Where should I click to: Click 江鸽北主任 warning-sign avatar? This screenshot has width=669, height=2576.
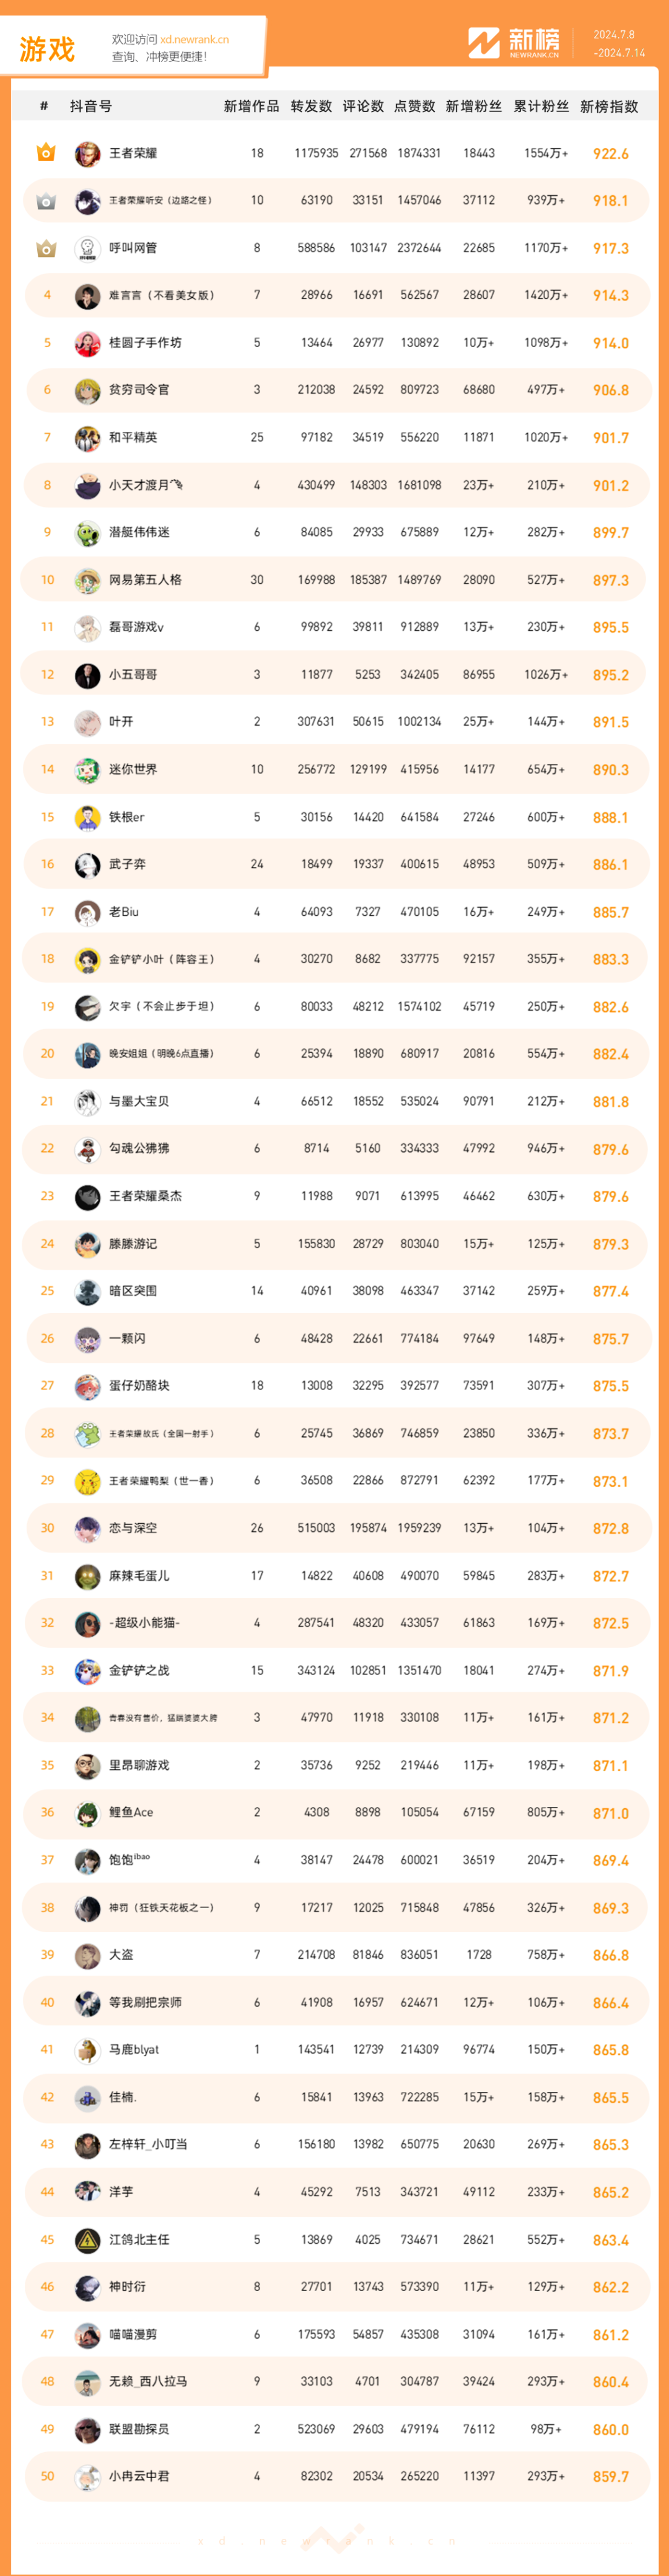coord(87,2240)
